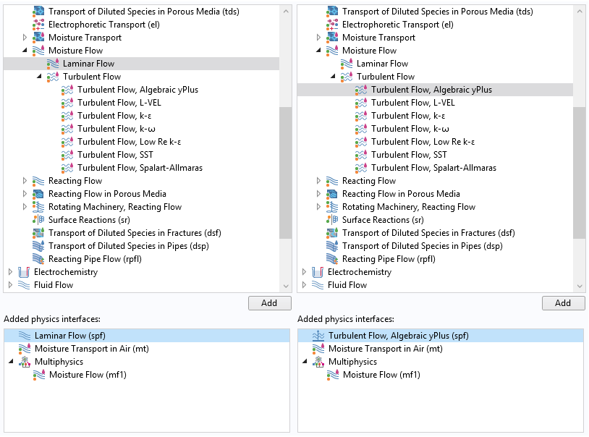Expand Moisture Transport node in left tree
The height and width of the screenshot is (437, 589).
(x=25, y=38)
